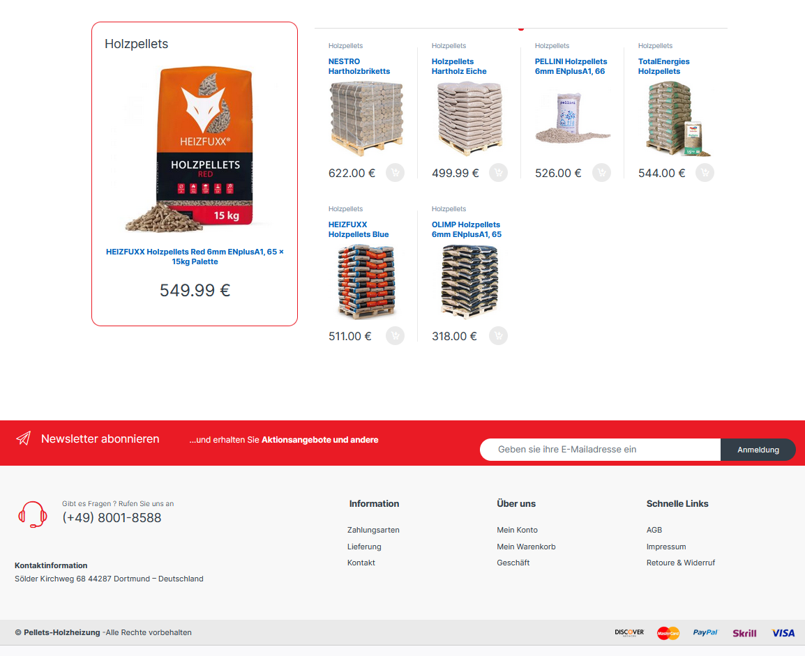Click the 318.00 € price
The image size is (805, 656).
(454, 336)
